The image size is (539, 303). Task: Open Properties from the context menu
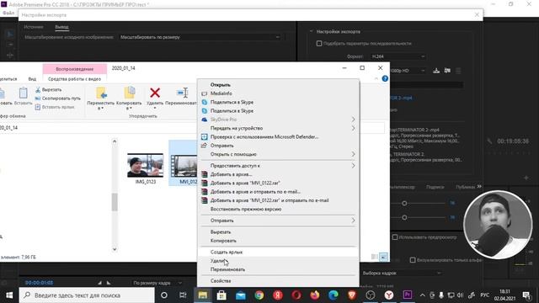click(x=279, y=280)
